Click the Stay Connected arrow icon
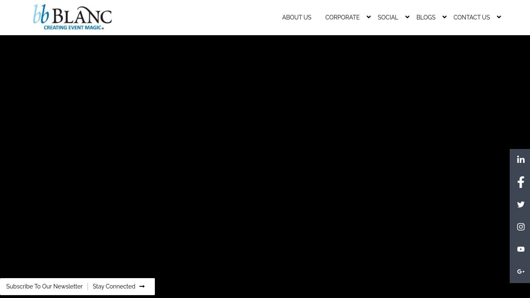The image size is (530, 298). (x=142, y=286)
